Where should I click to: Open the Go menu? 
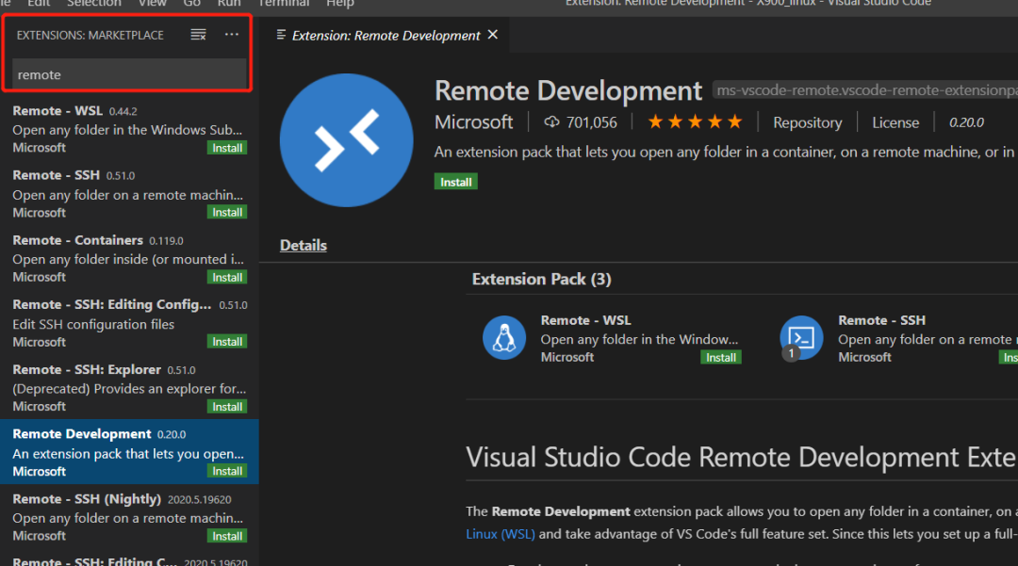pos(191,3)
